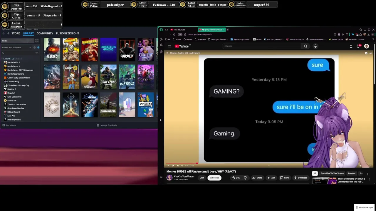Play the YouTube video
This screenshot has width=376, height=211.
click(x=173, y=166)
